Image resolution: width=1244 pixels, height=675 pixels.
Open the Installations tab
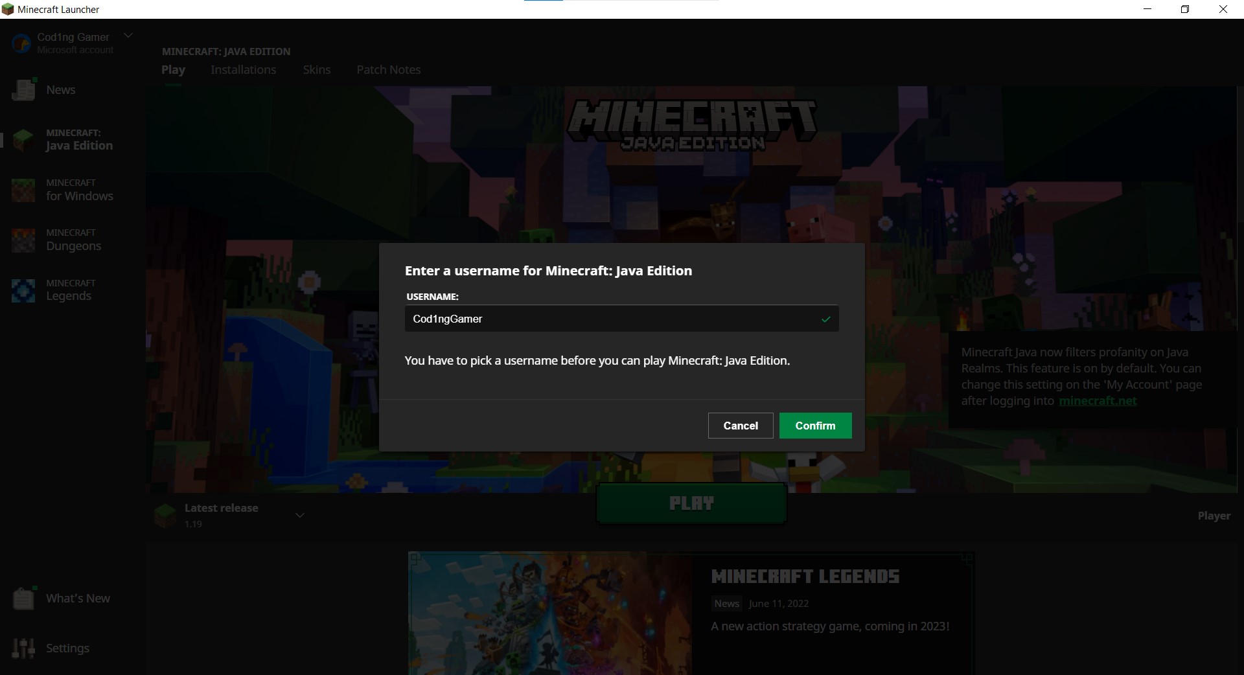point(243,70)
